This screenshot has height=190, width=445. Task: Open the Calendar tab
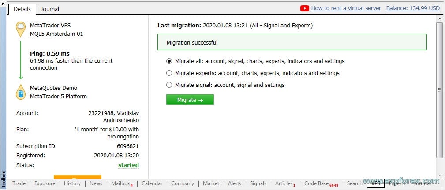click(x=152, y=183)
